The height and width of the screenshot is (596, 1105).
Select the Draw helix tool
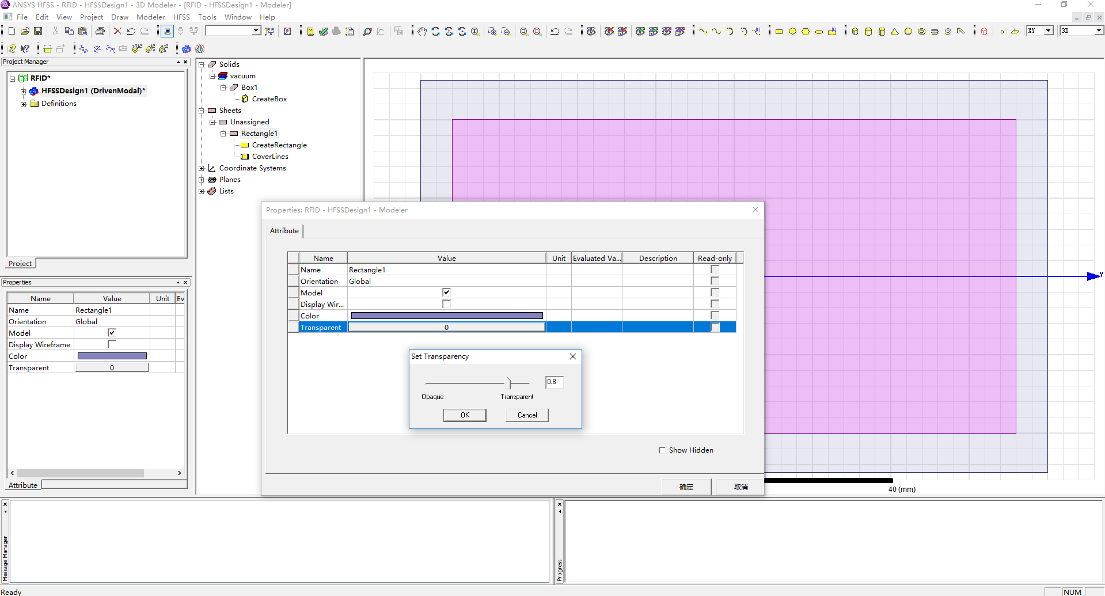[x=935, y=31]
